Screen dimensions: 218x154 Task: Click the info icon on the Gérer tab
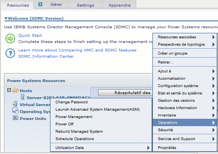coord(40,4)
